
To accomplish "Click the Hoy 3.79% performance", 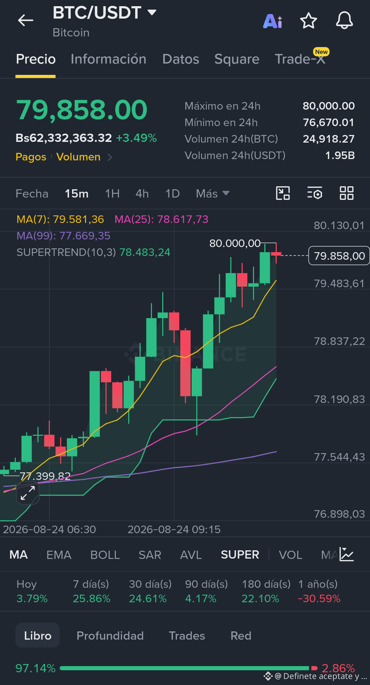I will pos(32,591).
